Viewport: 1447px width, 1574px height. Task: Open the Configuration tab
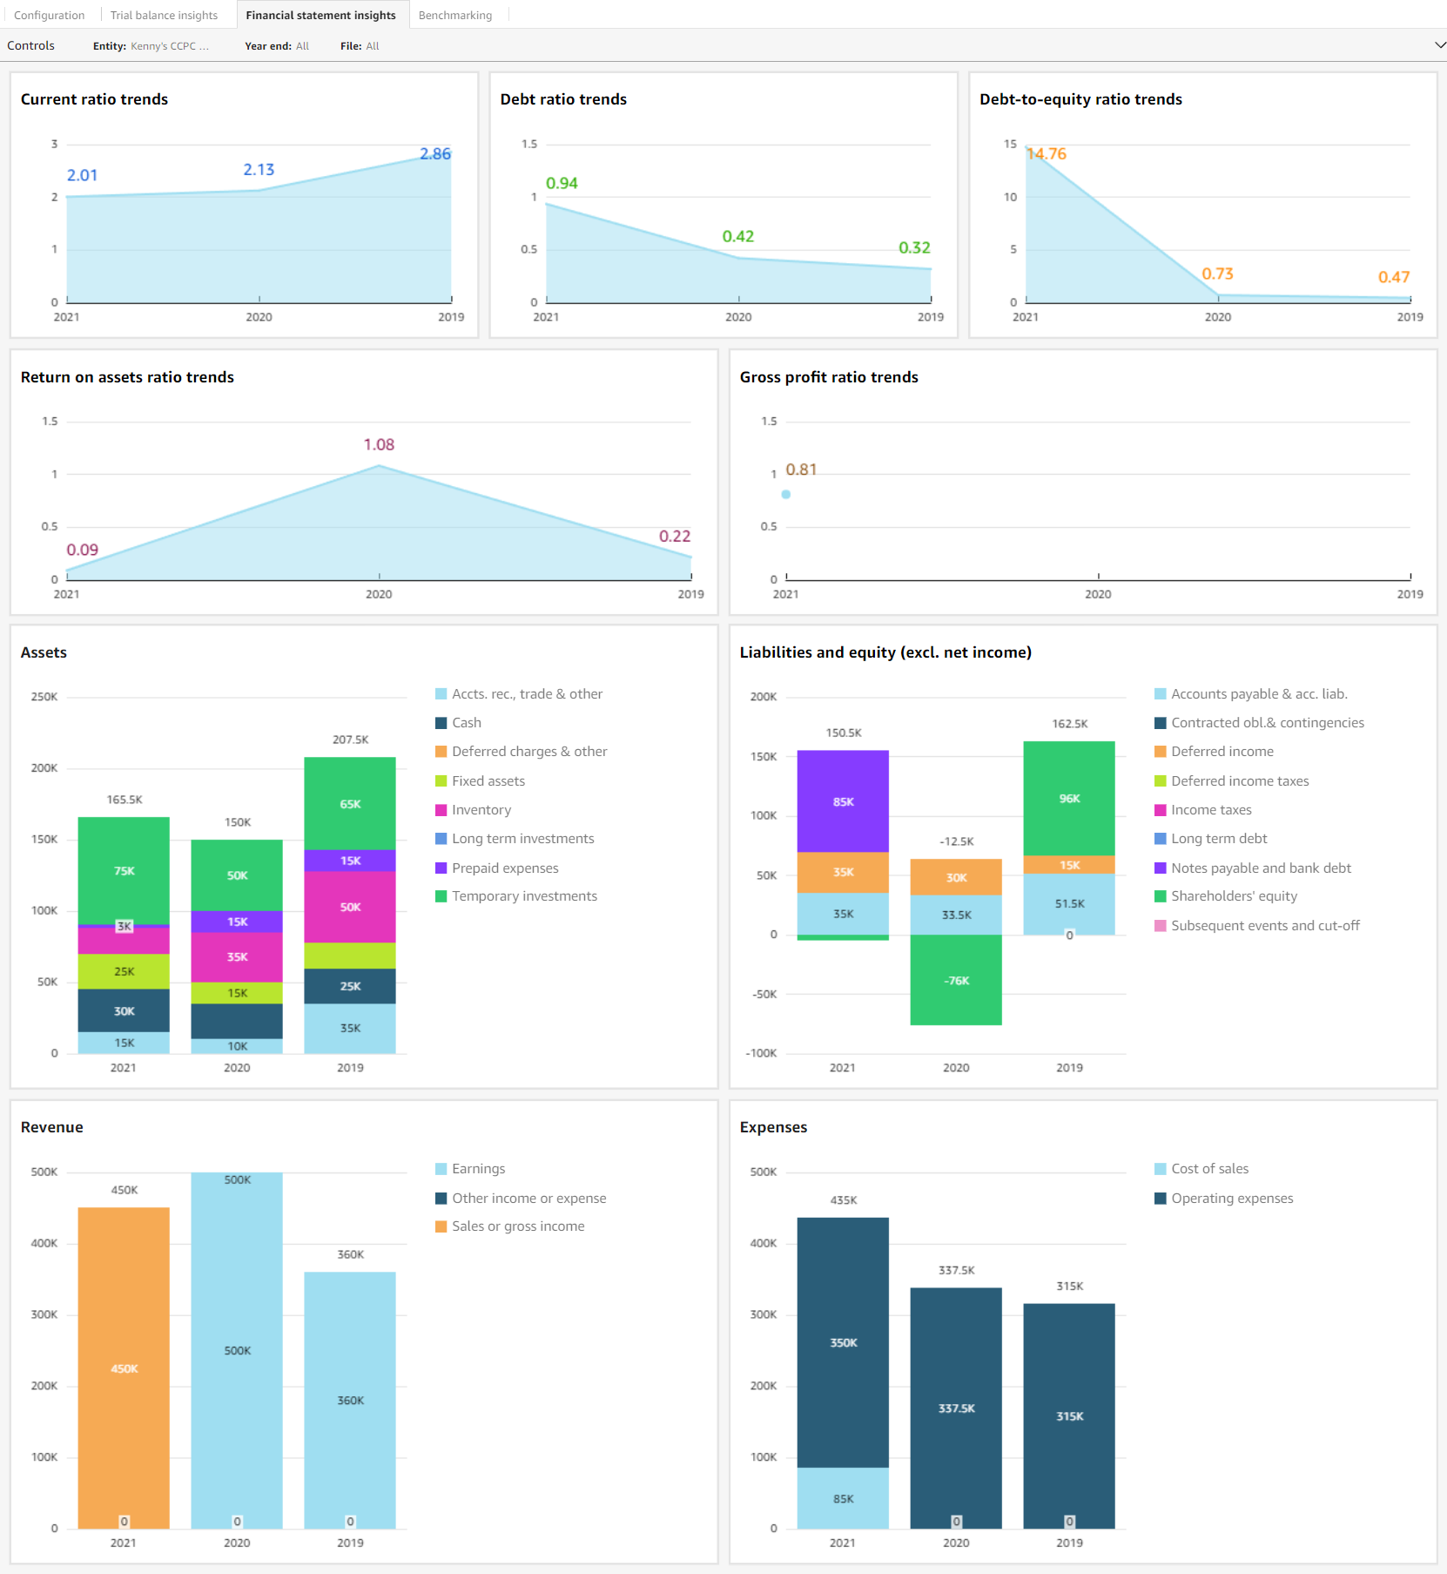[50, 15]
